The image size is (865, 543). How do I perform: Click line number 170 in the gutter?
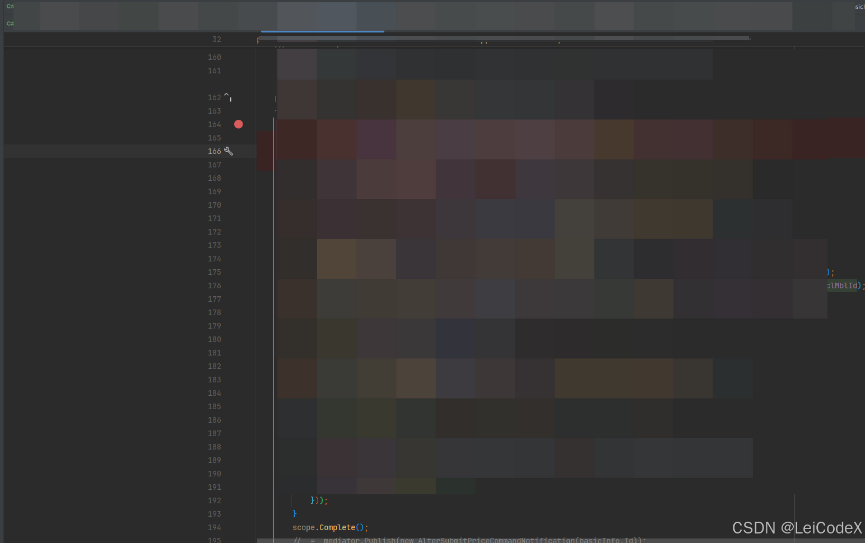(215, 205)
